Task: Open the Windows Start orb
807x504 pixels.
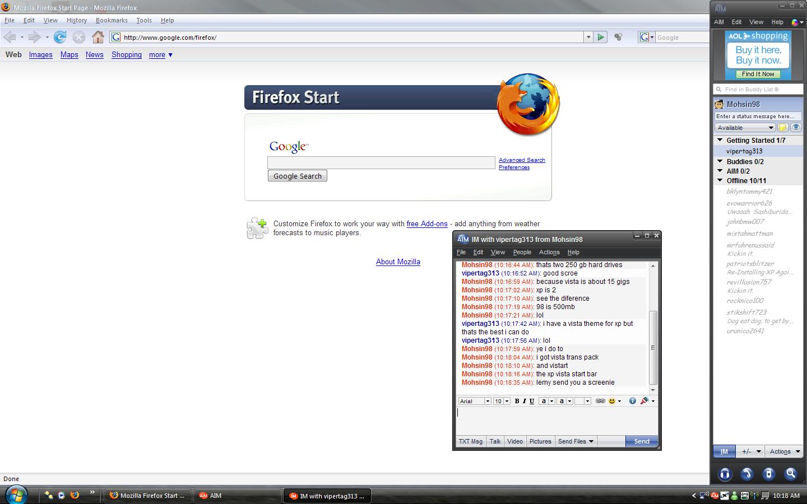Action: [16, 495]
